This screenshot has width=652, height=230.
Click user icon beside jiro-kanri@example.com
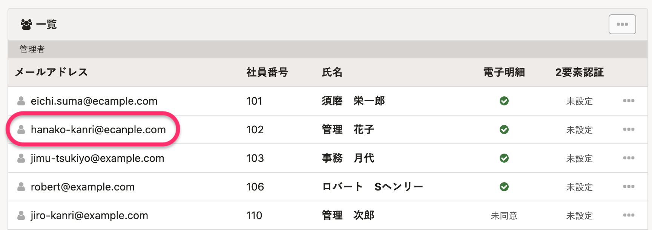click(x=21, y=215)
